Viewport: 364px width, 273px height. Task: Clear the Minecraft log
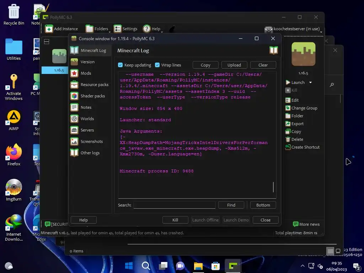(263, 65)
